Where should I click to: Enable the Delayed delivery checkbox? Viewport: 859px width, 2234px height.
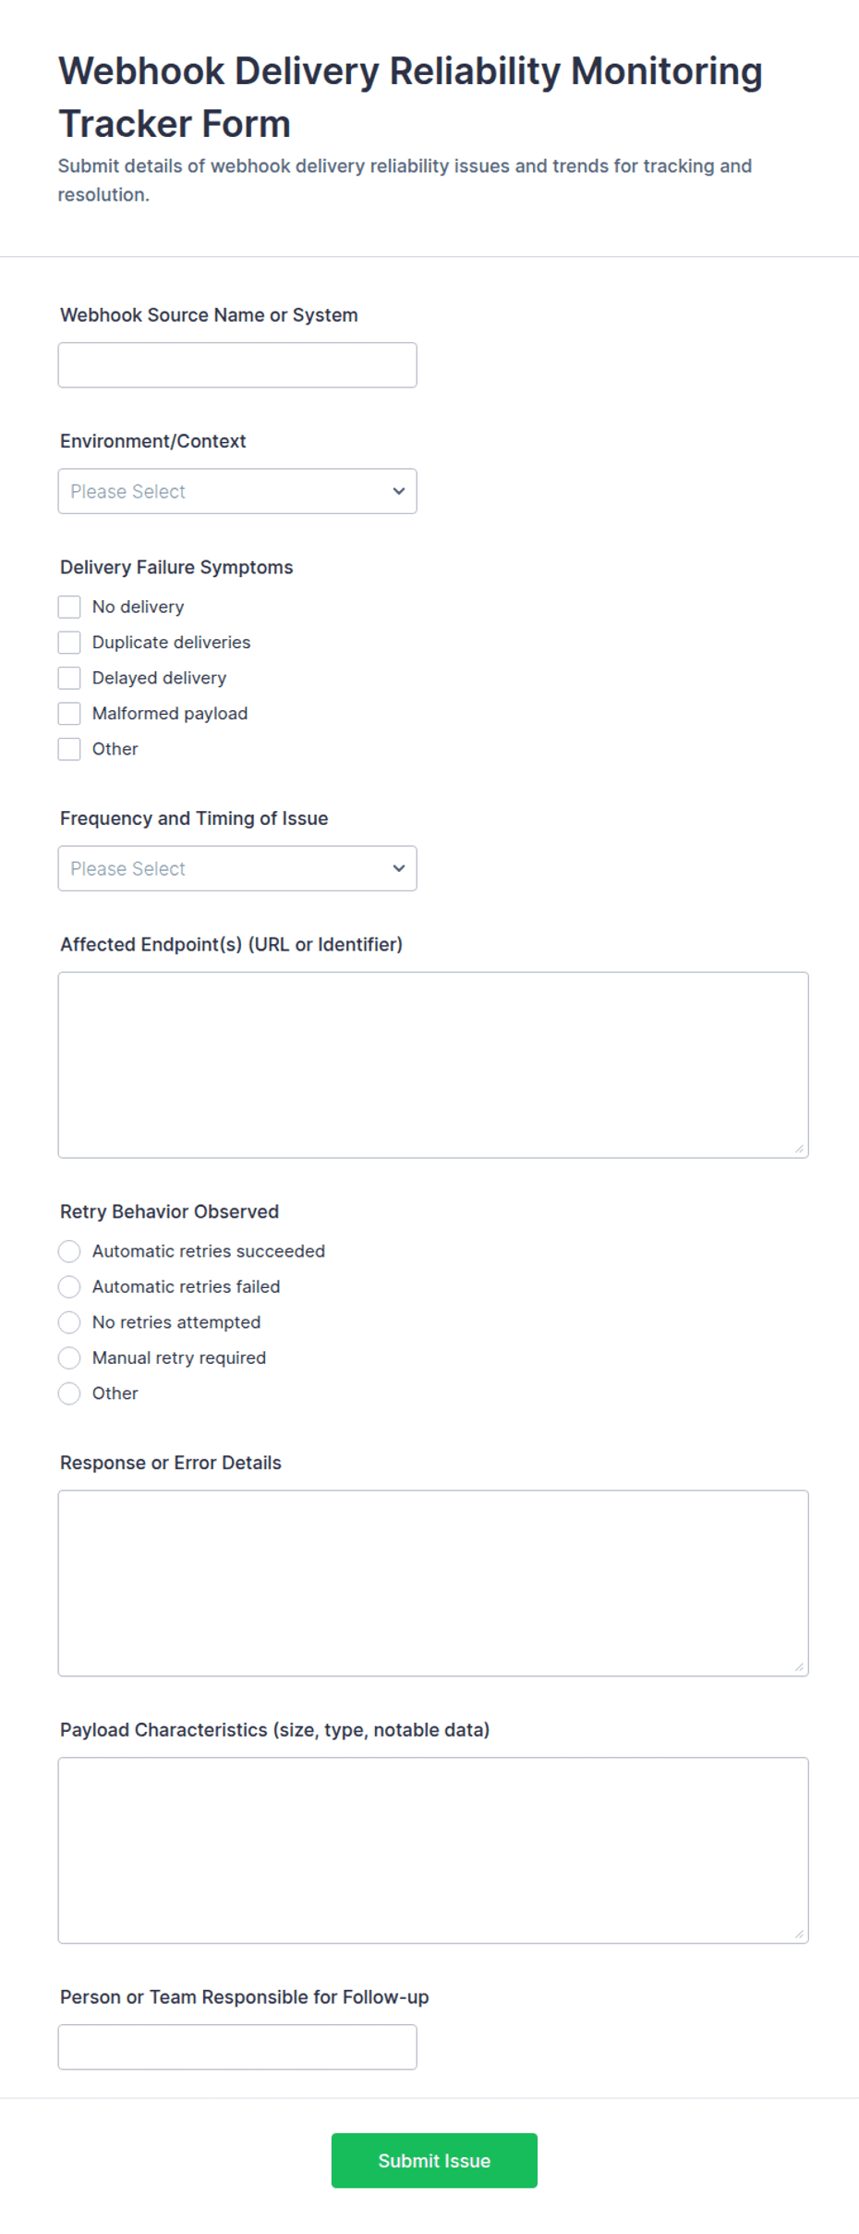tap(69, 678)
